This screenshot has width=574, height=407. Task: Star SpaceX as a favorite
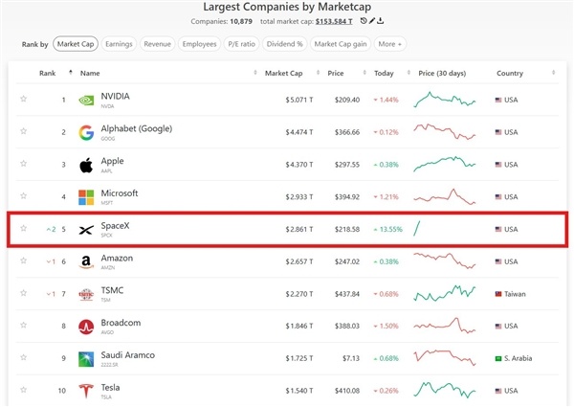click(23, 228)
